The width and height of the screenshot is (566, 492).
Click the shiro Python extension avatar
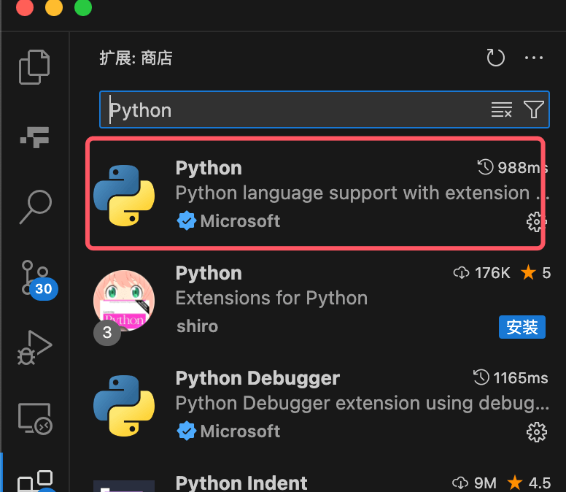tap(124, 300)
